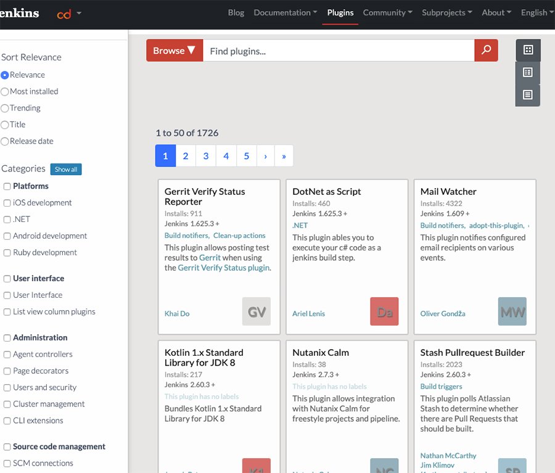Screen dimensions: 555x473
Task: Go to the Blog page
Action: click(236, 12)
